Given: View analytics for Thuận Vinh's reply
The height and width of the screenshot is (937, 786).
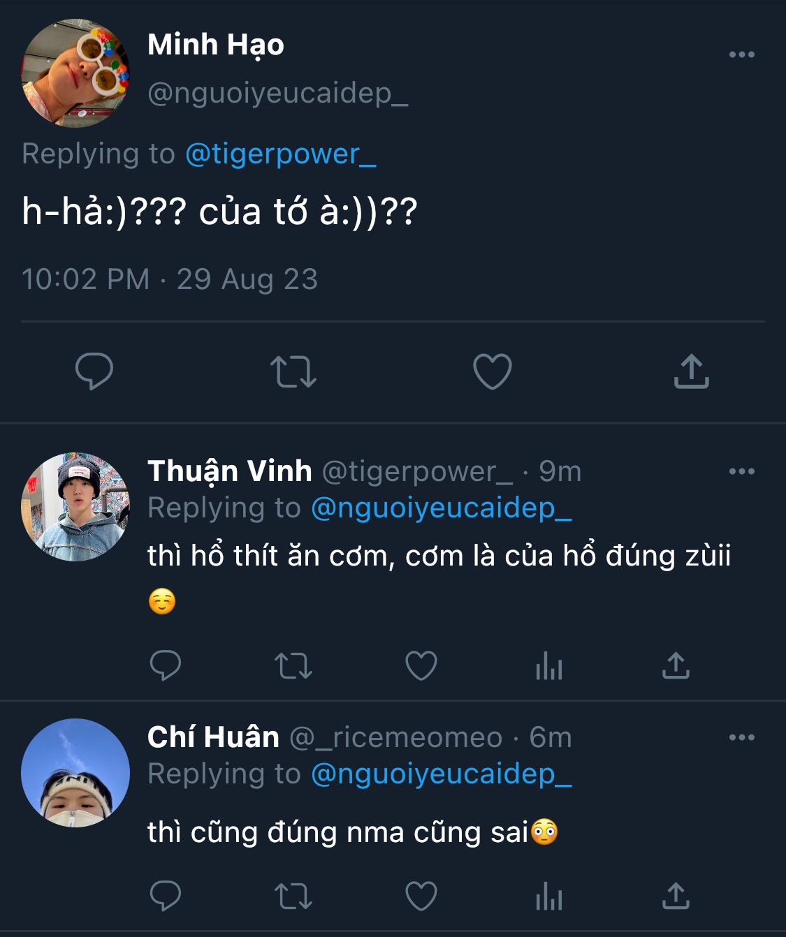Looking at the screenshot, I should point(549,667).
